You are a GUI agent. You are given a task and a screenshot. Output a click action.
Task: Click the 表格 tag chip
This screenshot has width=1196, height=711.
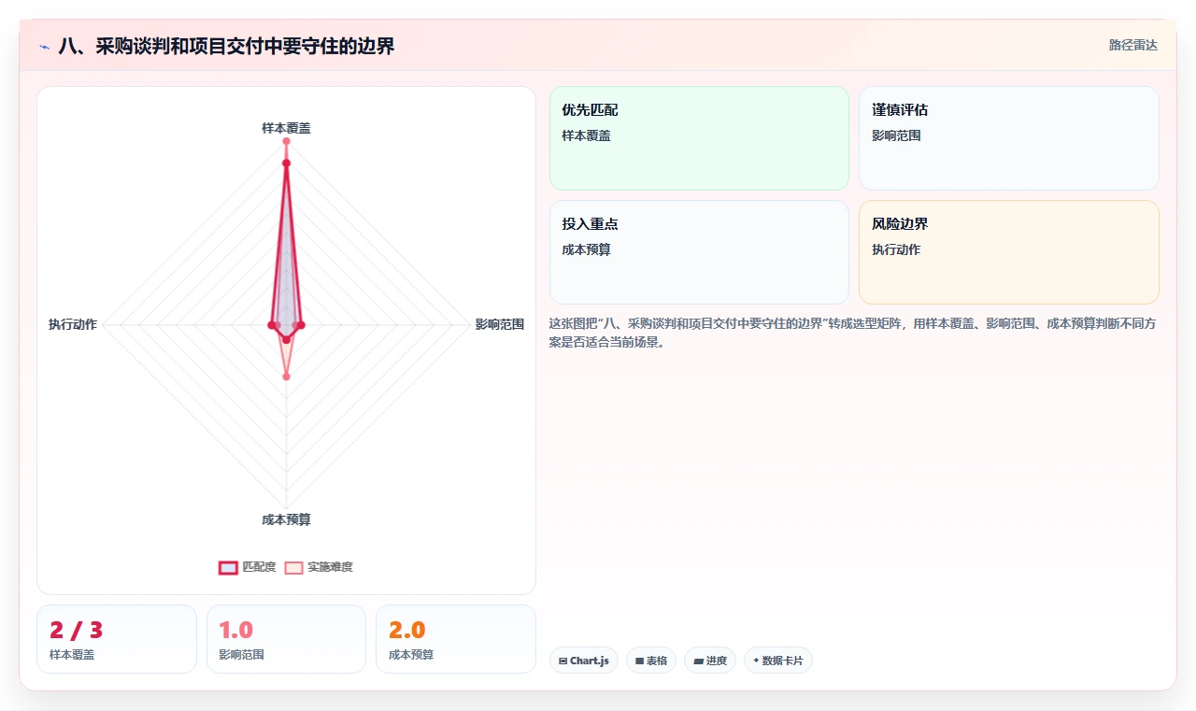click(x=651, y=661)
